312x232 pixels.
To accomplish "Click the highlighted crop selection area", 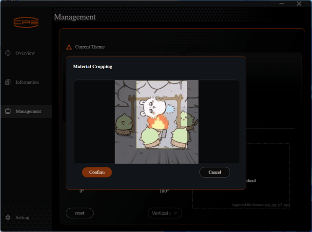I will tap(161, 115).
